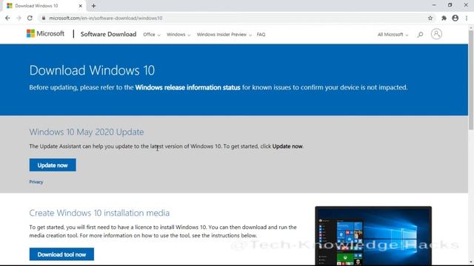Reload the current page

tap(30, 18)
